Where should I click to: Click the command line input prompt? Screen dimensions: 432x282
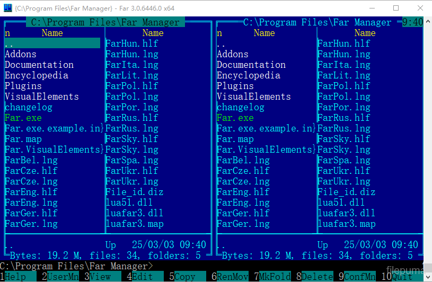click(x=212, y=266)
